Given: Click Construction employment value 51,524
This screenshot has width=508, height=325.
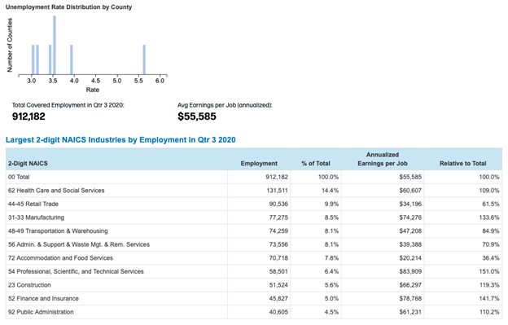Looking at the screenshot, I should 278,285.
